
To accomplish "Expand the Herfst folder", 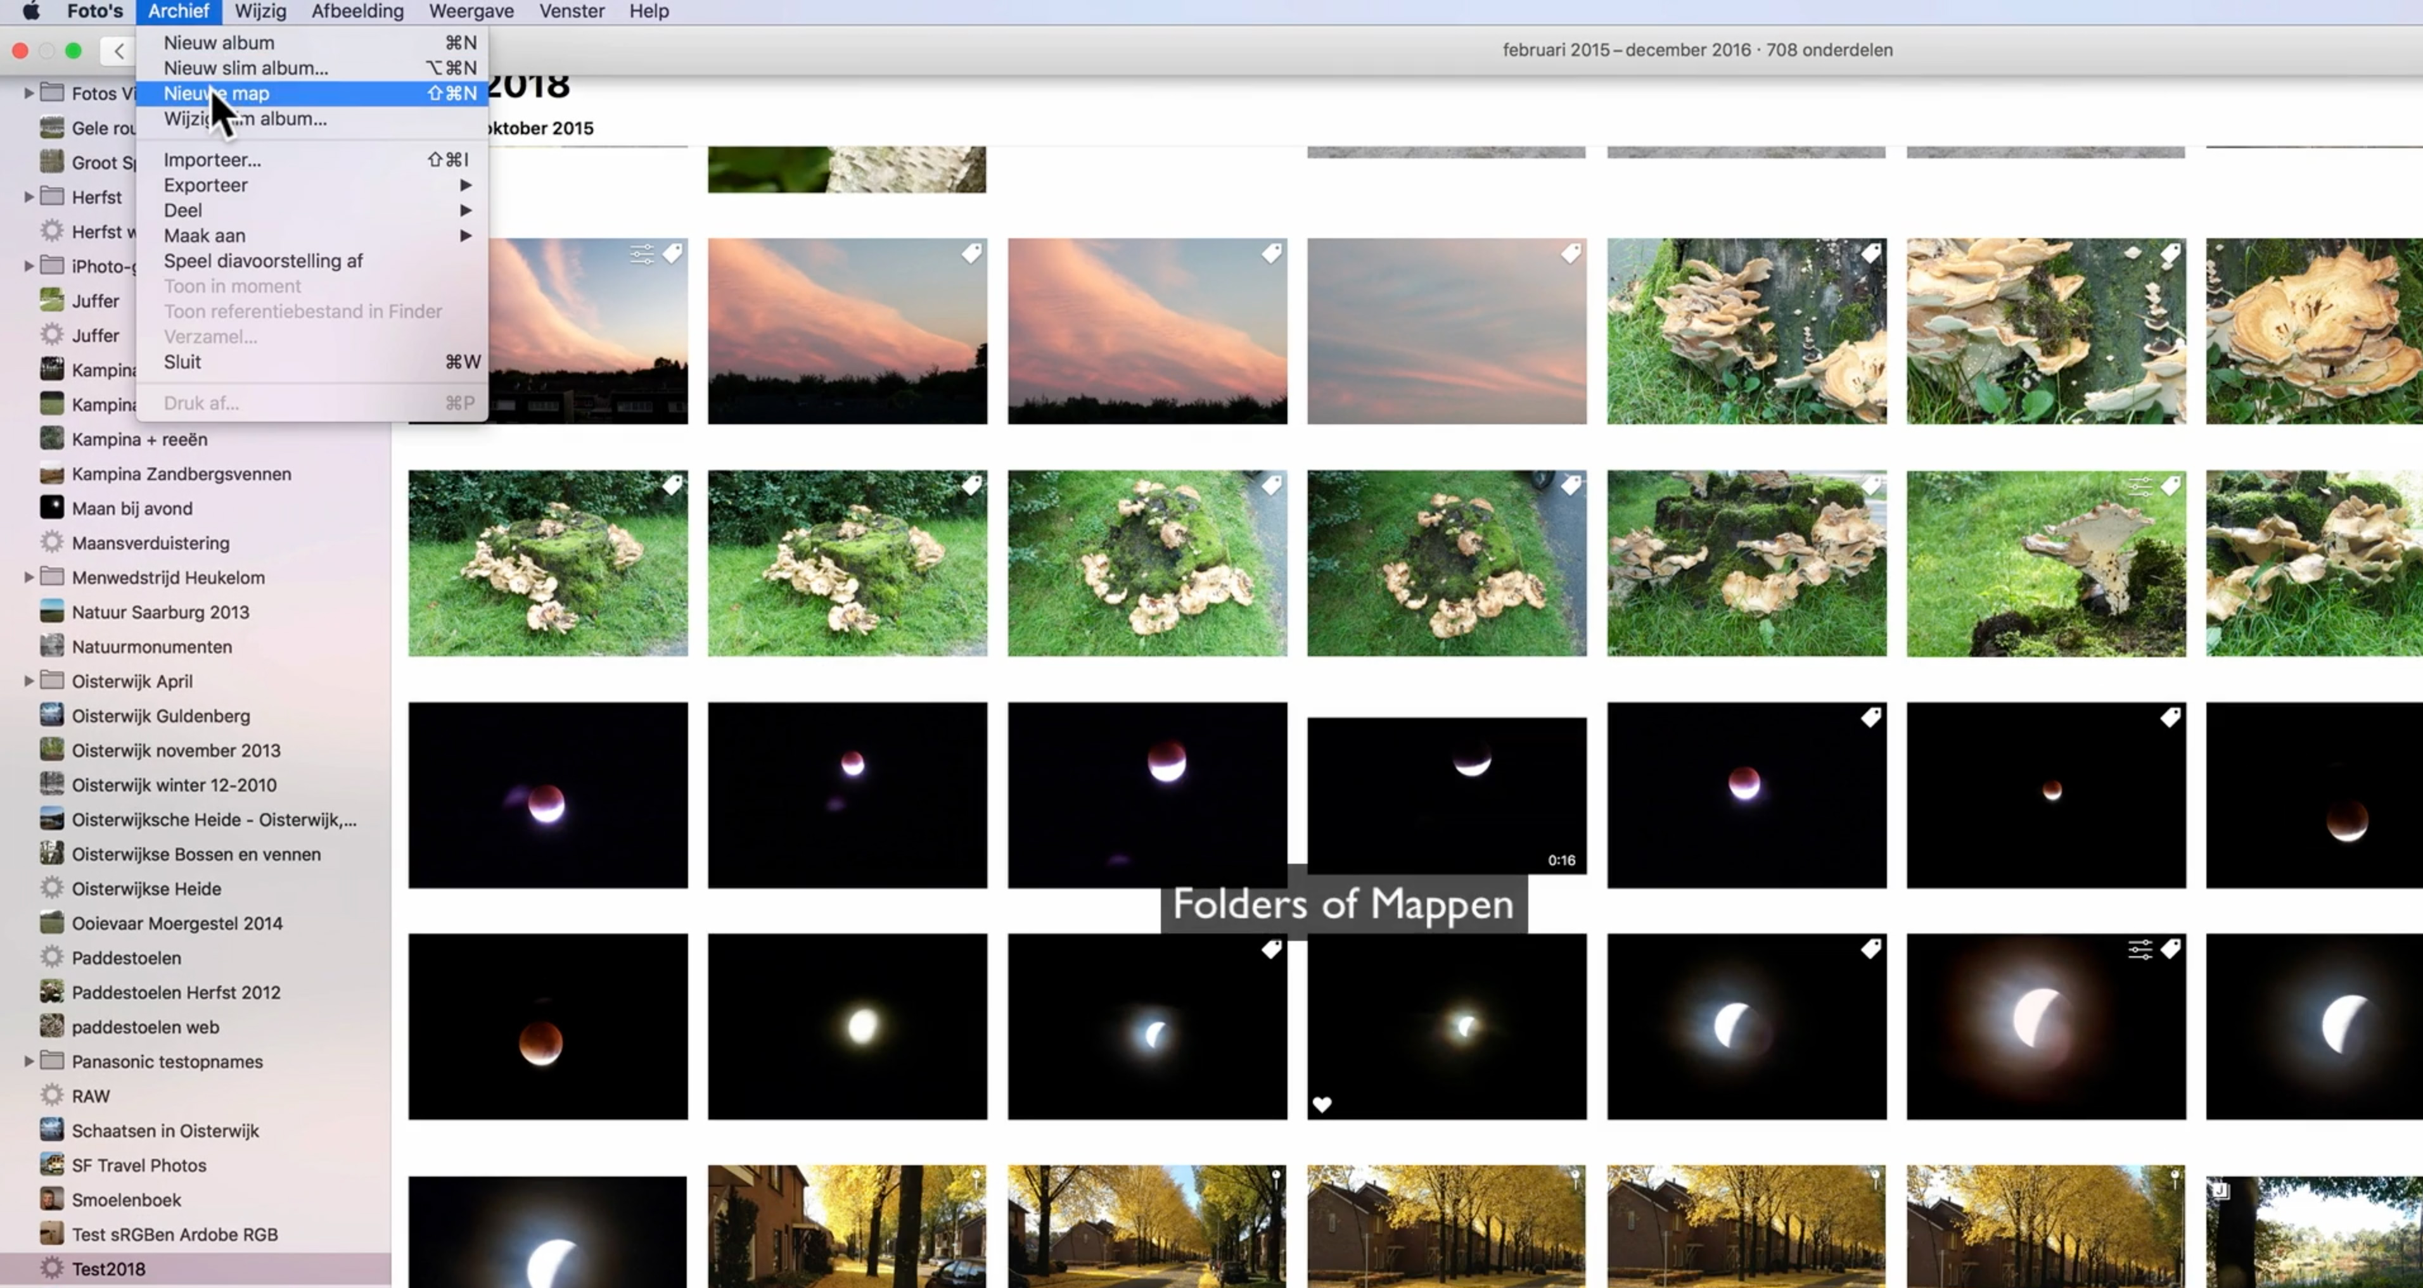I will 29,196.
